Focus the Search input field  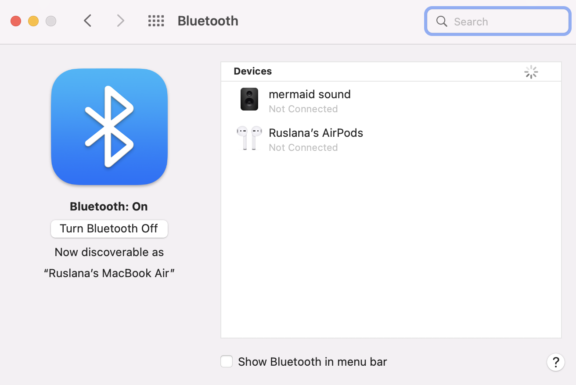pyautogui.click(x=498, y=21)
